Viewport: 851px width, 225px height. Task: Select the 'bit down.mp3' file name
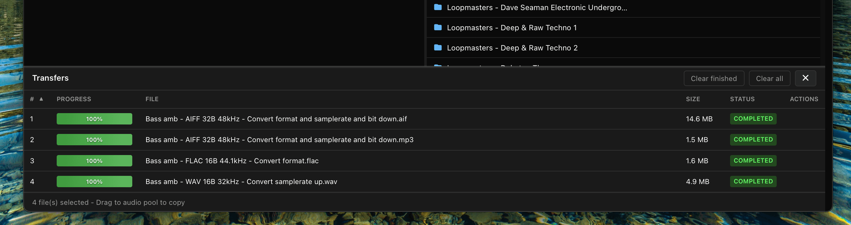(279, 140)
